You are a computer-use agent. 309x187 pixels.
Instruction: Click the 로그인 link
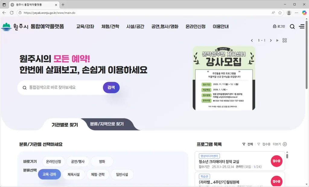click(x=279, y=26)
